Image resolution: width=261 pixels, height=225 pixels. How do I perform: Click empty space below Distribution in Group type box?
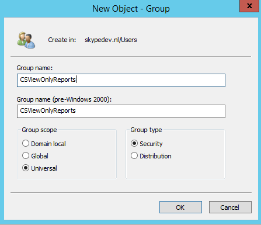175,169
